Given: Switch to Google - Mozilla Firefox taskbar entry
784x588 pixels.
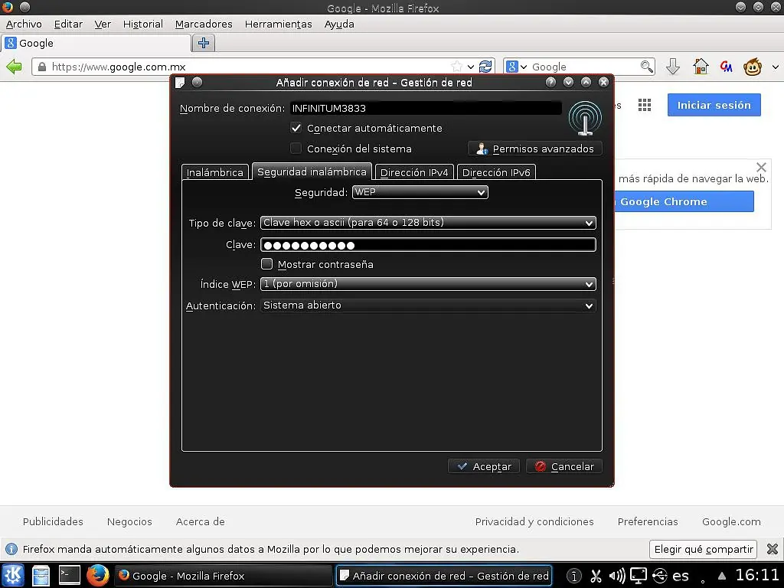Looking at the screenshot, I should click(x=224, y=576).
